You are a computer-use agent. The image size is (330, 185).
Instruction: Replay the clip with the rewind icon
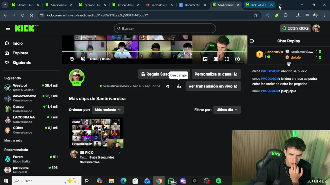coord(72,59)
